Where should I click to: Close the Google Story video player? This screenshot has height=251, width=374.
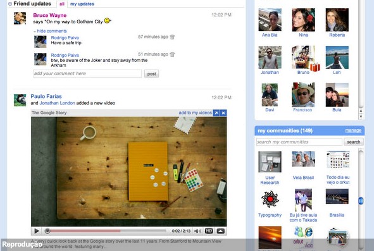click(x=223, y=113)
